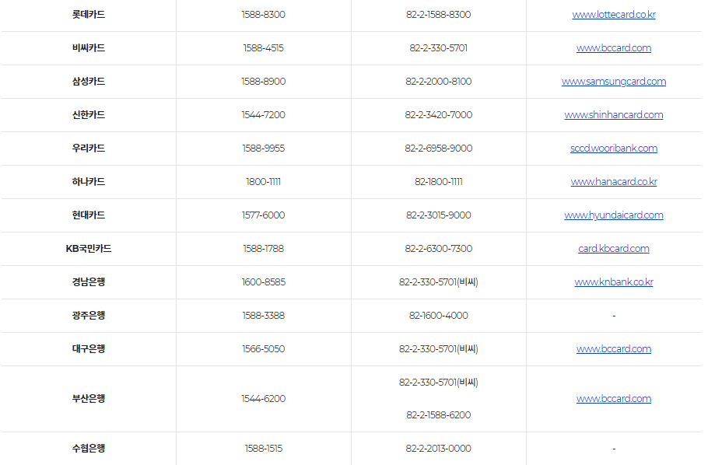
Task: Select phone number 1588-3388
Action: (263, 315)
